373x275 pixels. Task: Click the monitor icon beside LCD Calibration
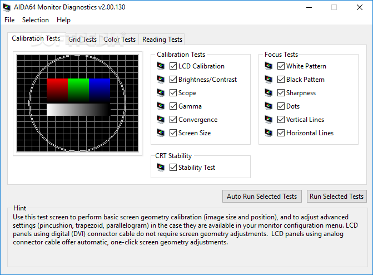point(161,66)
